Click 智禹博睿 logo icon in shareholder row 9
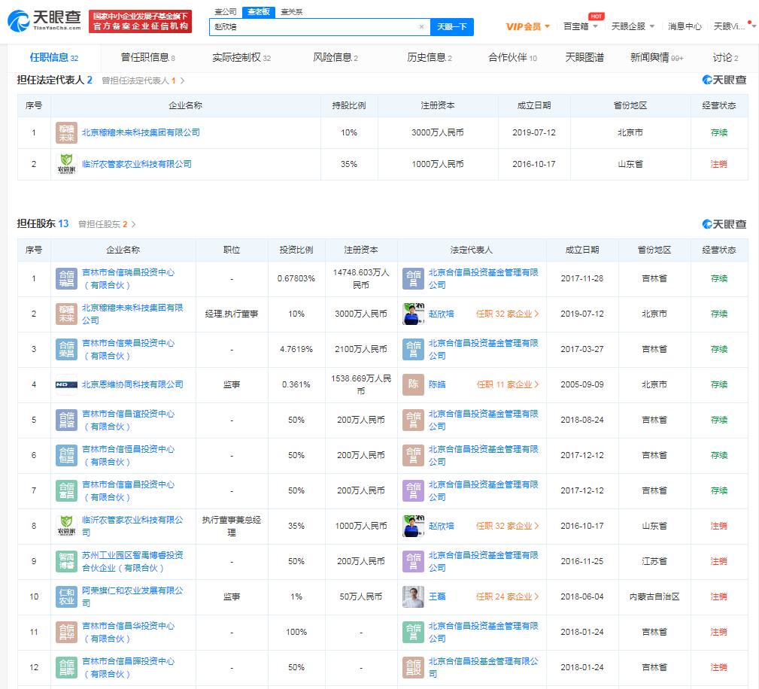The width and height of the screenshot is (759, 689). coord(66,562)
